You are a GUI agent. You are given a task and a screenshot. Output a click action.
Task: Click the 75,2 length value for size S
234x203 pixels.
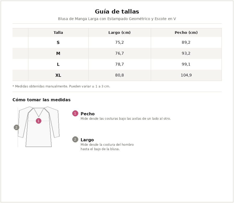[x=119, y=42]
